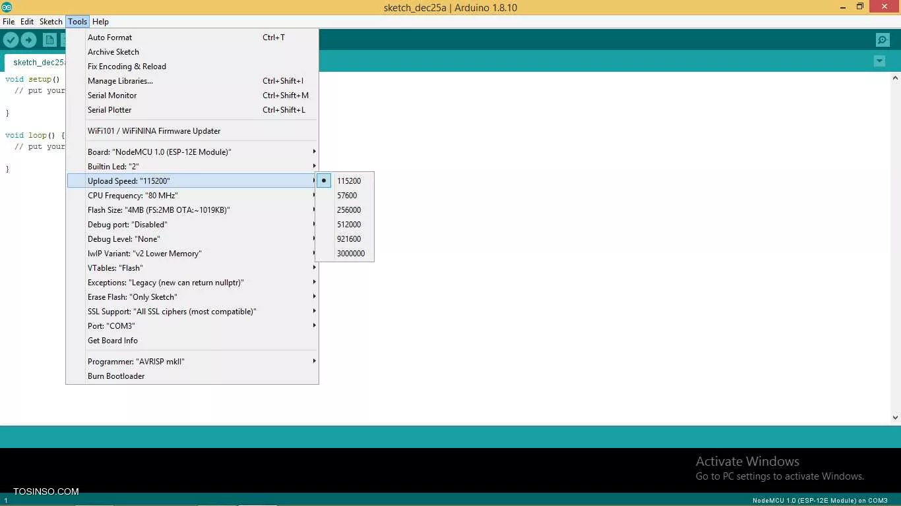Choose 3000000 upload speed
The image size is (901, 506).
(x=345, y=254)
